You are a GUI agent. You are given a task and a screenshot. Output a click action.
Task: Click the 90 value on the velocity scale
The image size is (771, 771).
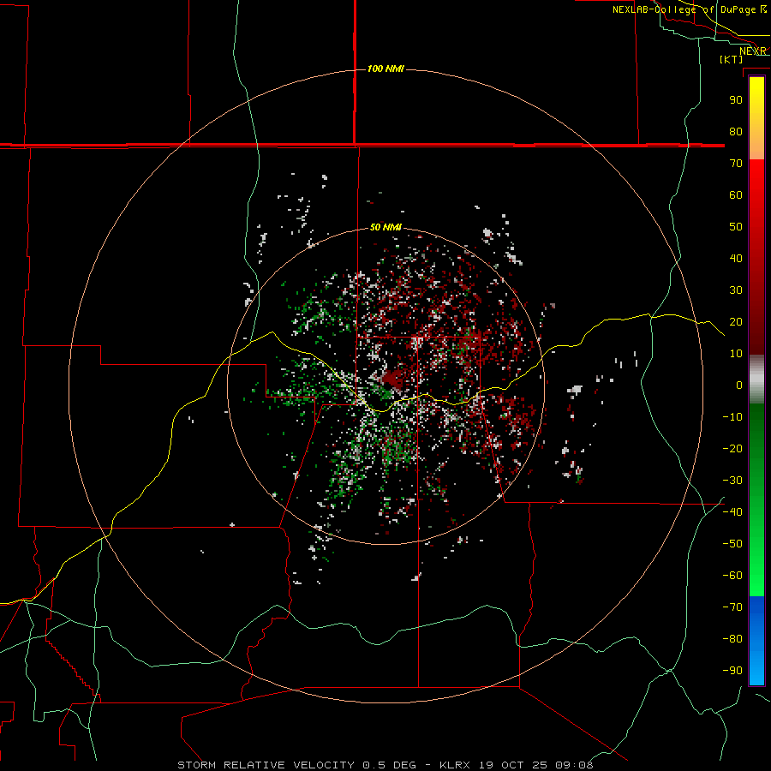click(736, 100)
